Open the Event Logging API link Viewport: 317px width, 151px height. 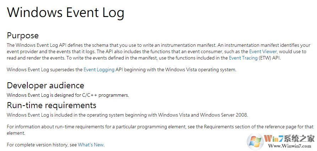[99, 70]
